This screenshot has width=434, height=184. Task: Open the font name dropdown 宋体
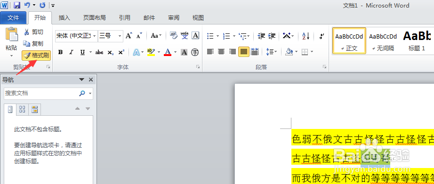[94, 36]
